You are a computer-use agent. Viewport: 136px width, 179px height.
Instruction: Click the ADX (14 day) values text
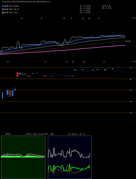(x=76, y=134)
